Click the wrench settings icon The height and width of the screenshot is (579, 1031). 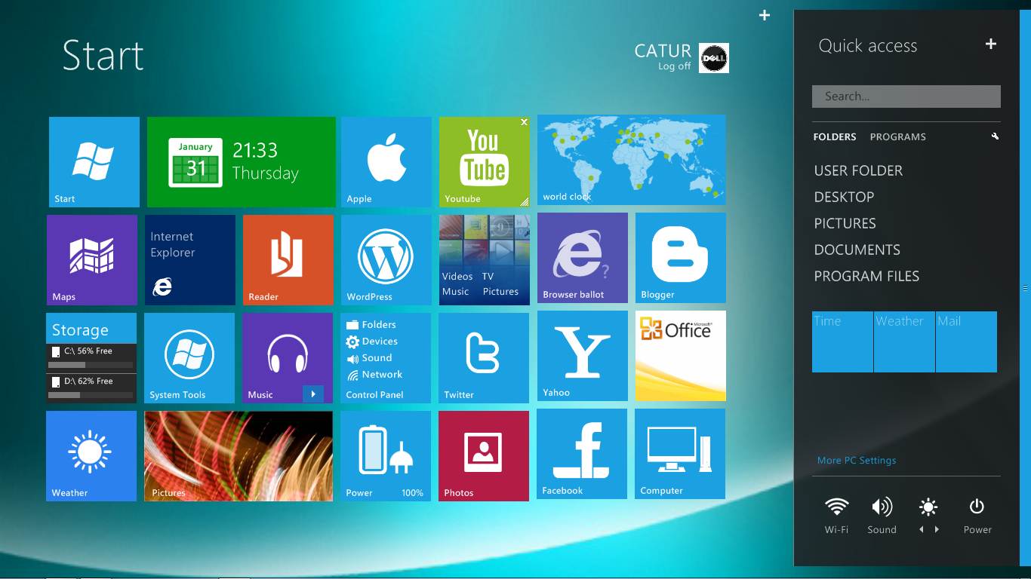point(995,136)
